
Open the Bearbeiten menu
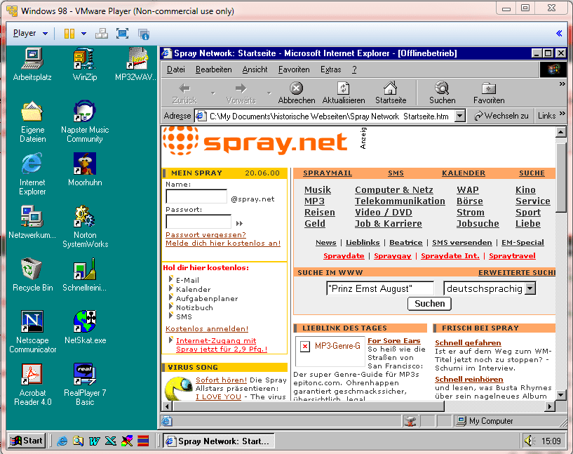tap(213, 69)
